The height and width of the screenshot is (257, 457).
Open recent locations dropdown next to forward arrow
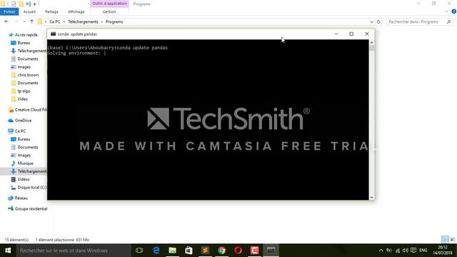24,21
